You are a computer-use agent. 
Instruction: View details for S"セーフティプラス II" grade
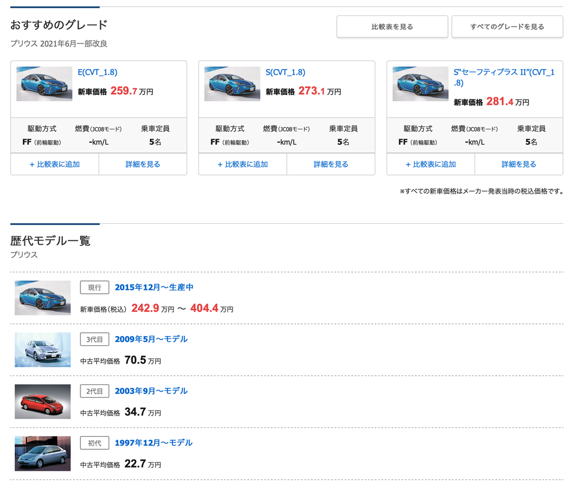[x=519, y=164]
